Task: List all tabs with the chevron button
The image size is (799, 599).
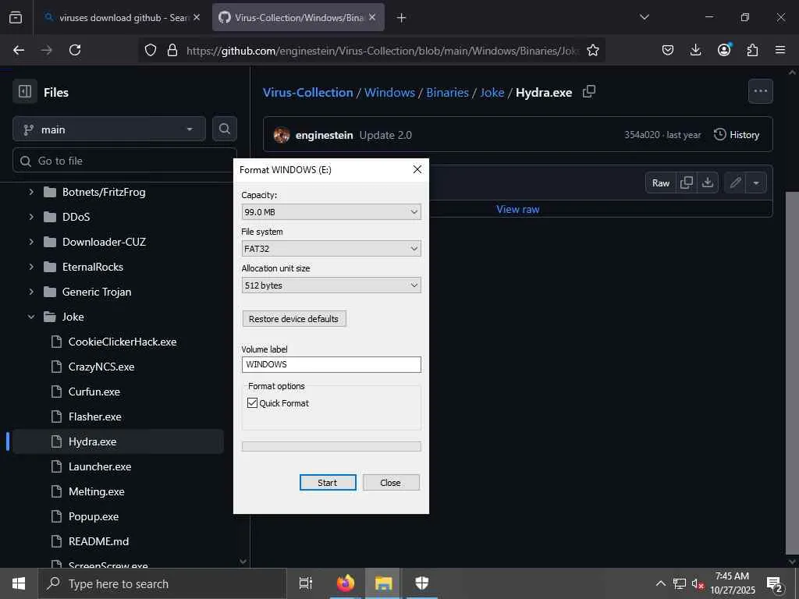Action: [x=644, y=17]
